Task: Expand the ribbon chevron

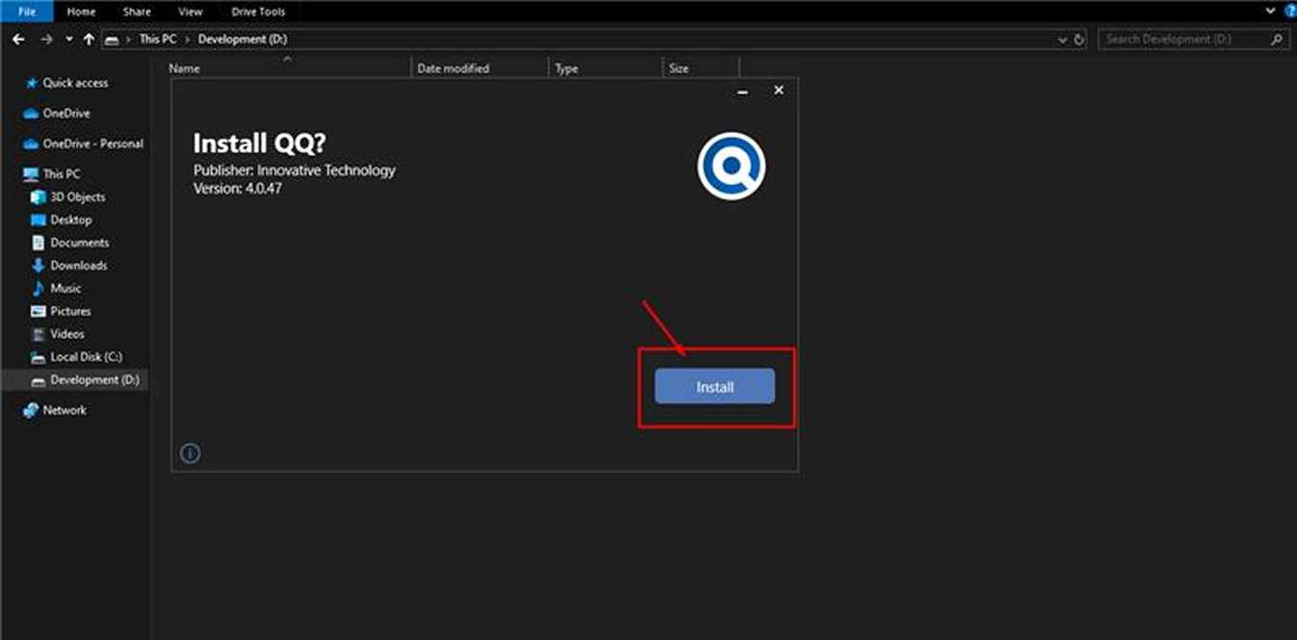Action: 1270,10
